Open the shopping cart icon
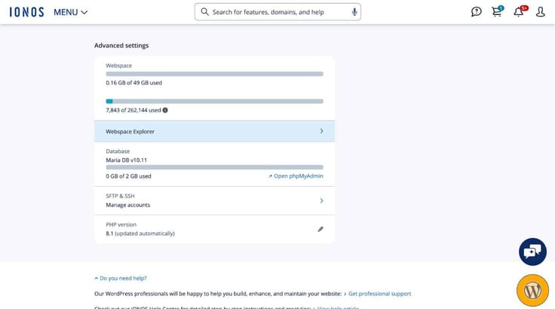 [x=497, y=11]
